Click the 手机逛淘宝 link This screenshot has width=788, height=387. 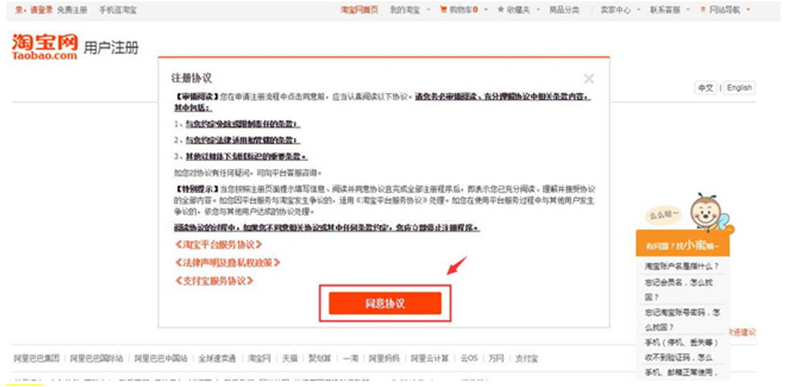pos(118,10)
